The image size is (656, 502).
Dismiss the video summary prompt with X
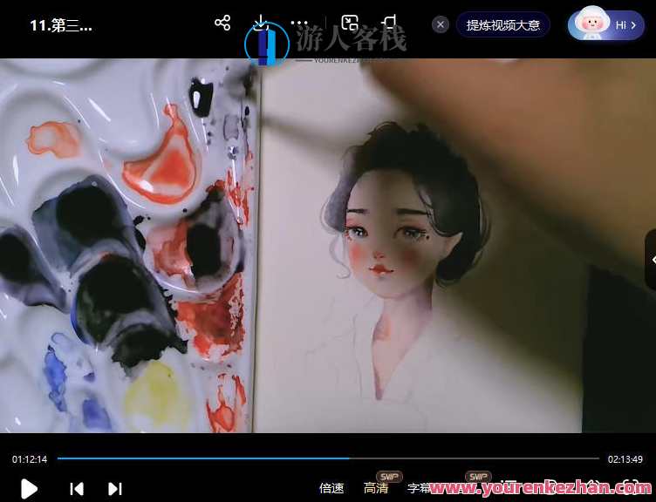pyautogui.click(x=441, y=24)
